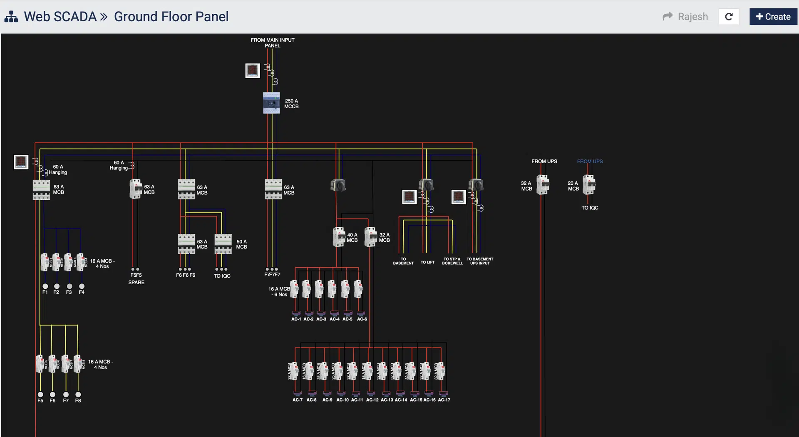This screenshot has width=799, height=437.
Task: Click the 40 A MCB breaker
Action: (339, 237)
